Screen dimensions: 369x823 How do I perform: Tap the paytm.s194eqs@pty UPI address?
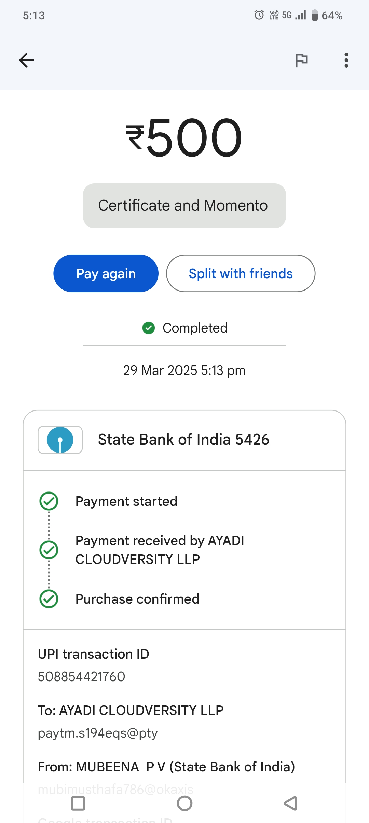[98, 733]
